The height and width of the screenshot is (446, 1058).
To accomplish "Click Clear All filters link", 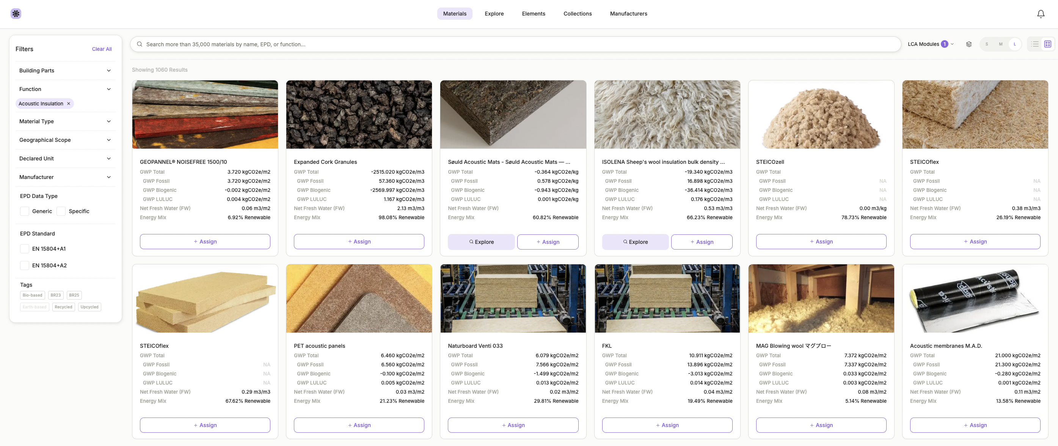I will pyautogui.click(x=102, y=49).
